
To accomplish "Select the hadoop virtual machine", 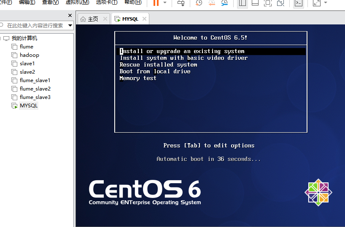I will click(29, 55).
